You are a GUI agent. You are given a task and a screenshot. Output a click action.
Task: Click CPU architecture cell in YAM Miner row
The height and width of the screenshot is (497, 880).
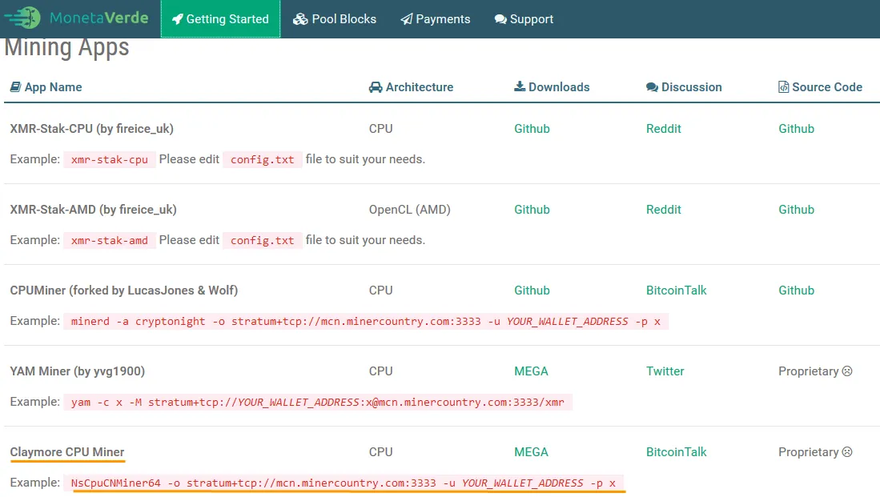[x=380, y=371]
